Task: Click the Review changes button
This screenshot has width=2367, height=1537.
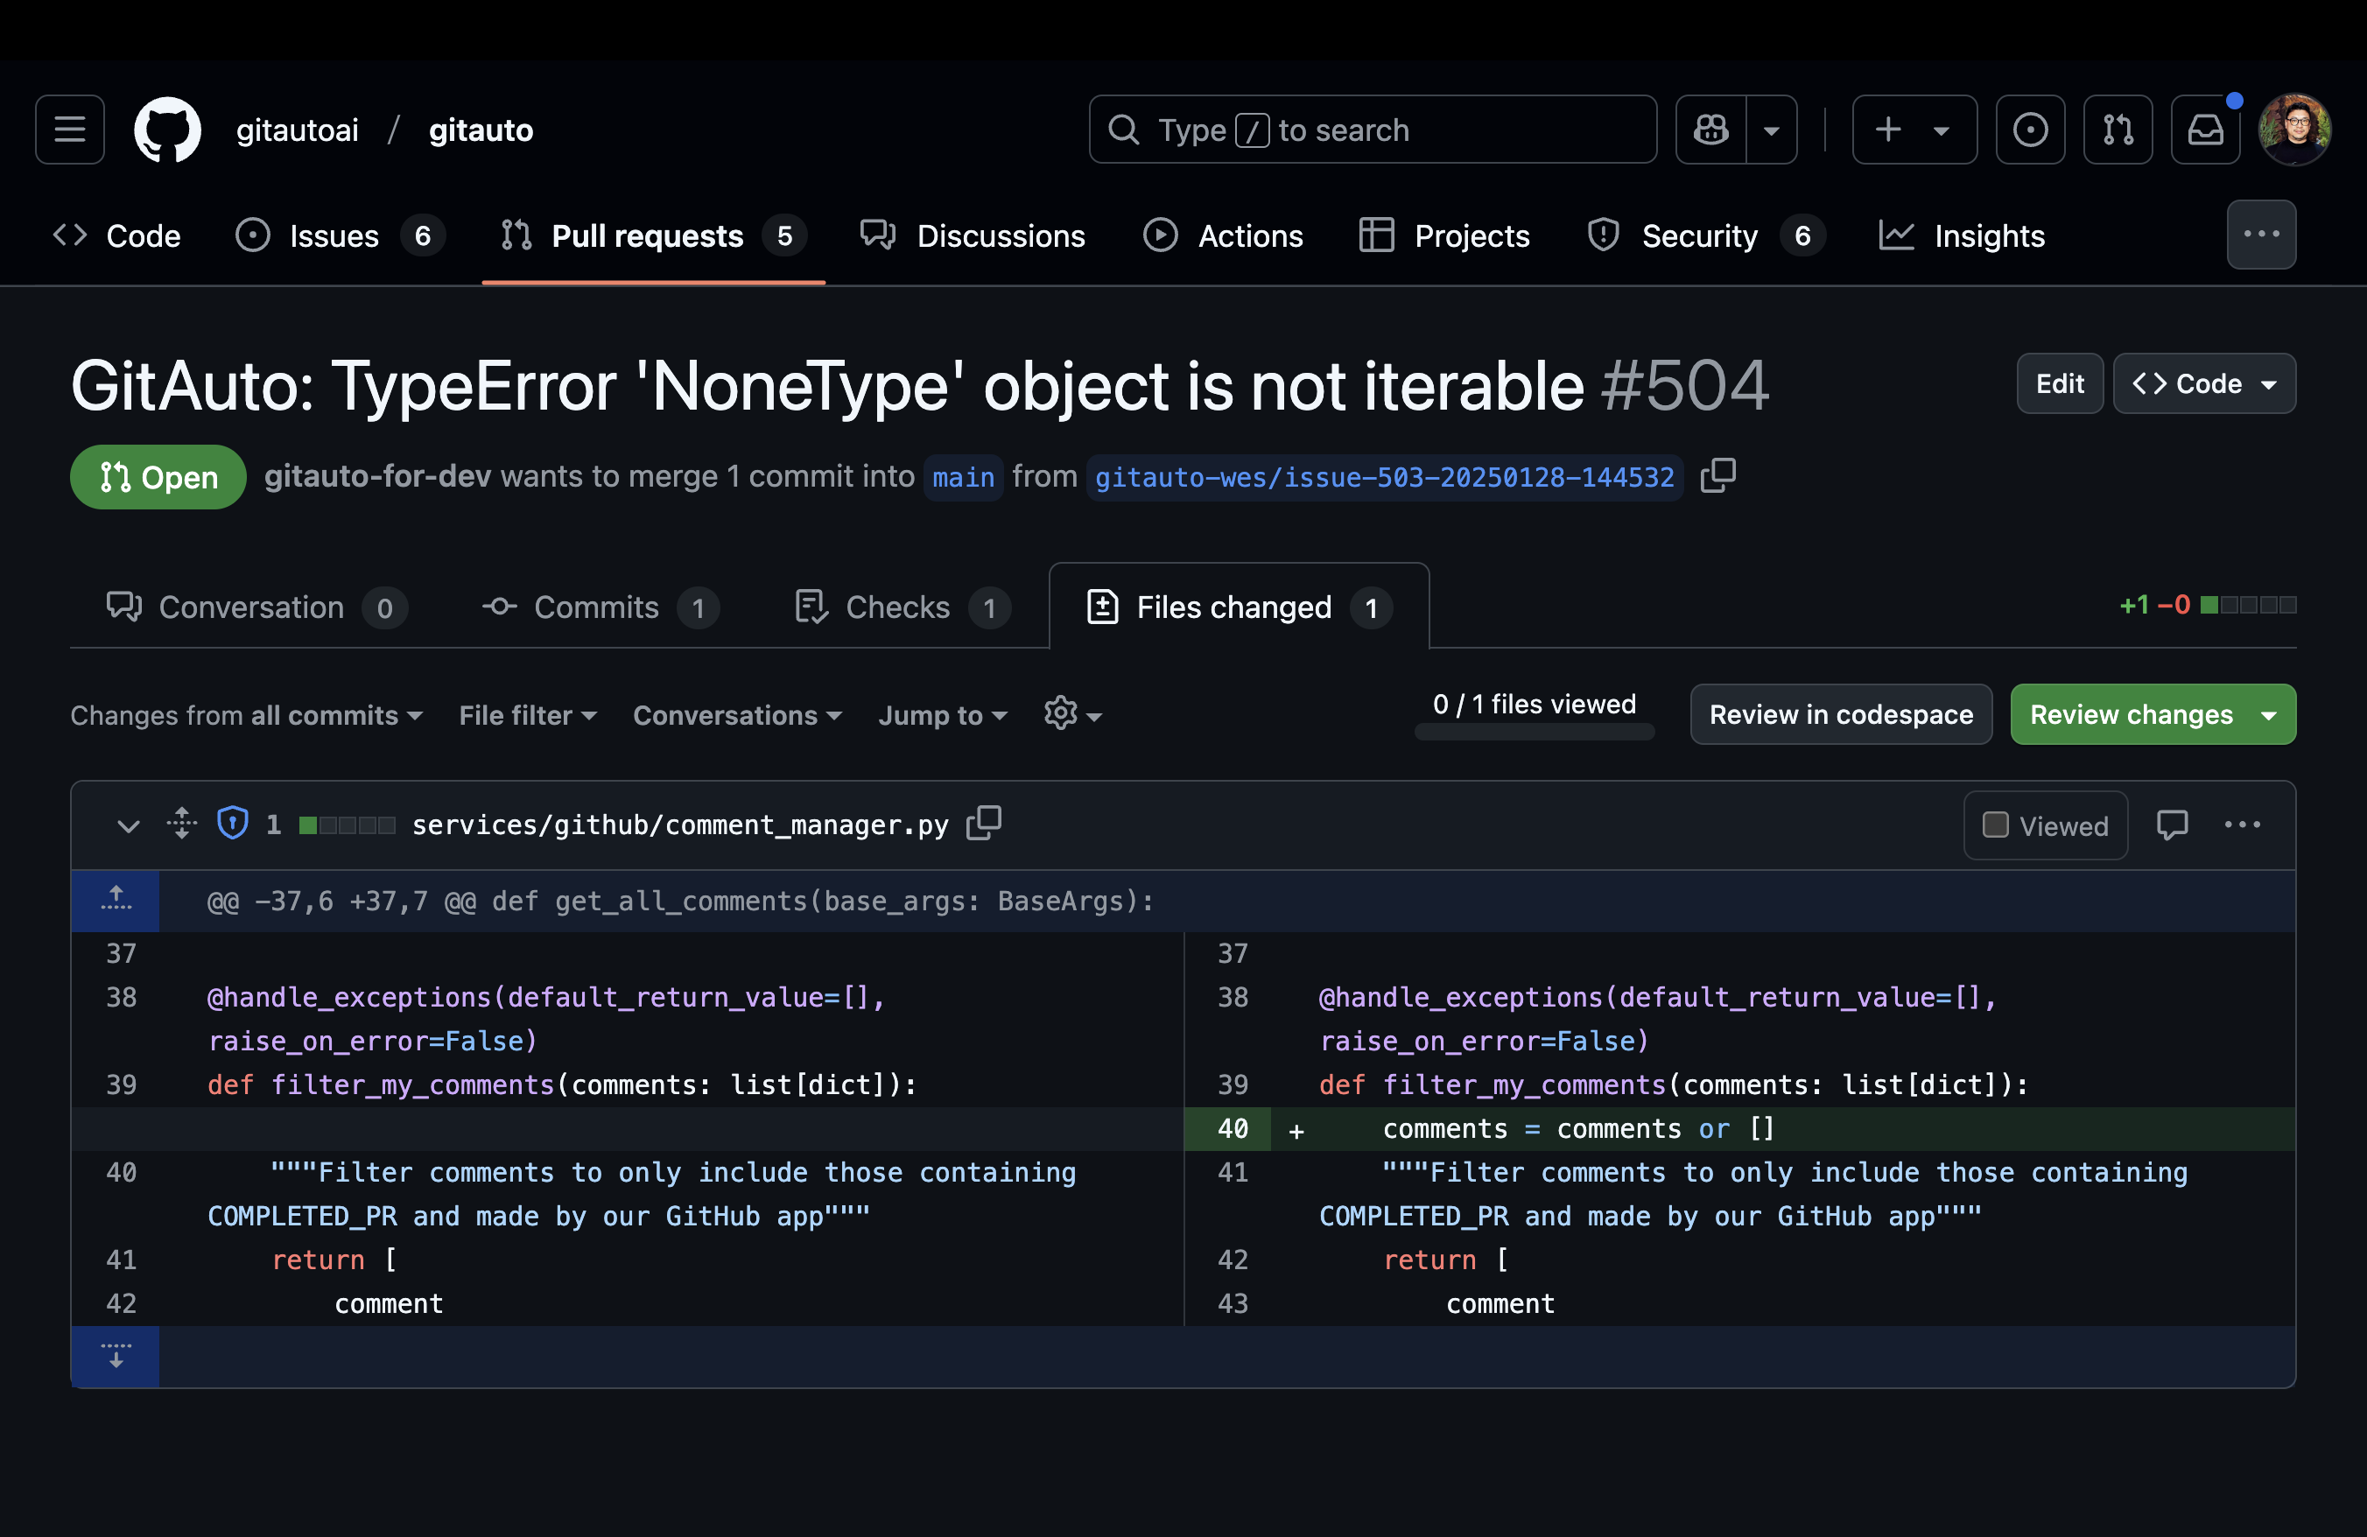Action: click(2153, 715)
